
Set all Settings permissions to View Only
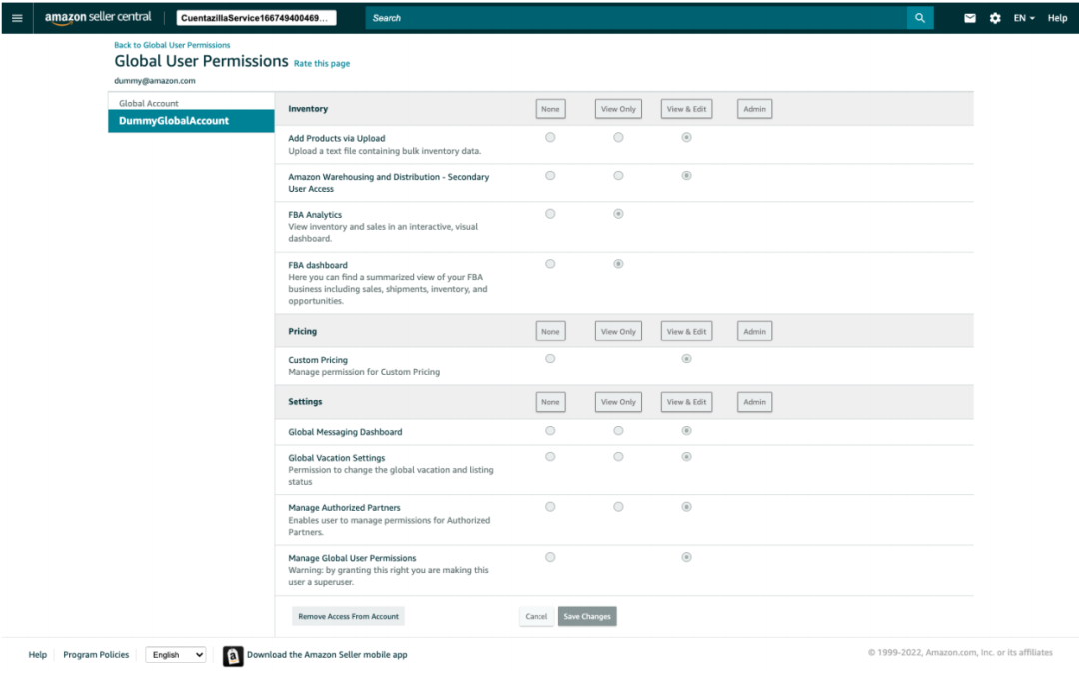click(618, 402)
